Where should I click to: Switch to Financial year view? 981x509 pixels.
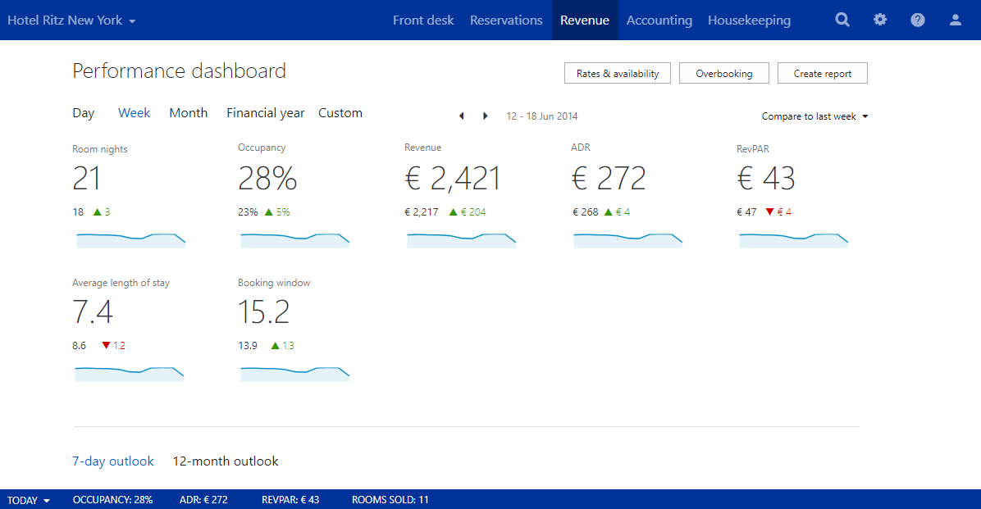265,113
